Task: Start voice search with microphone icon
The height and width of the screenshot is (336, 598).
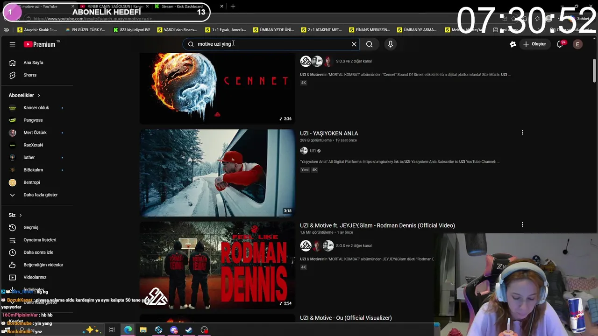Action: tap(391, 44)
